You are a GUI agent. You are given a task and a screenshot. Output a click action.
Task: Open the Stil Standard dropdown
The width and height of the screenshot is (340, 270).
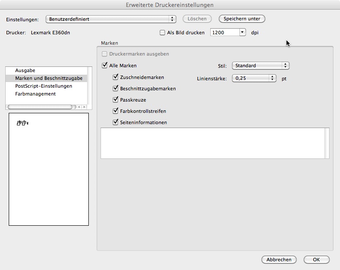pyautogui.click(x=260, y=66)
